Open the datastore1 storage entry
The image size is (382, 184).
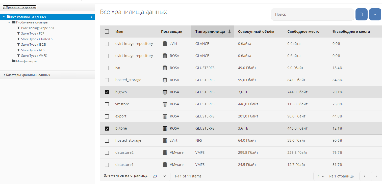(124, 165)
